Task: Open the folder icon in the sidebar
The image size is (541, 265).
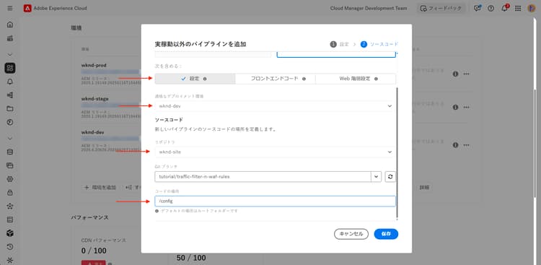Action: (x=10, y=108)
